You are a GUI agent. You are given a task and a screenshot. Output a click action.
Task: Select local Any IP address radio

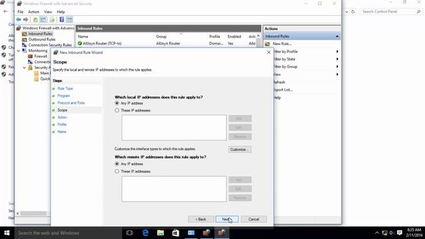pos(117,104)
